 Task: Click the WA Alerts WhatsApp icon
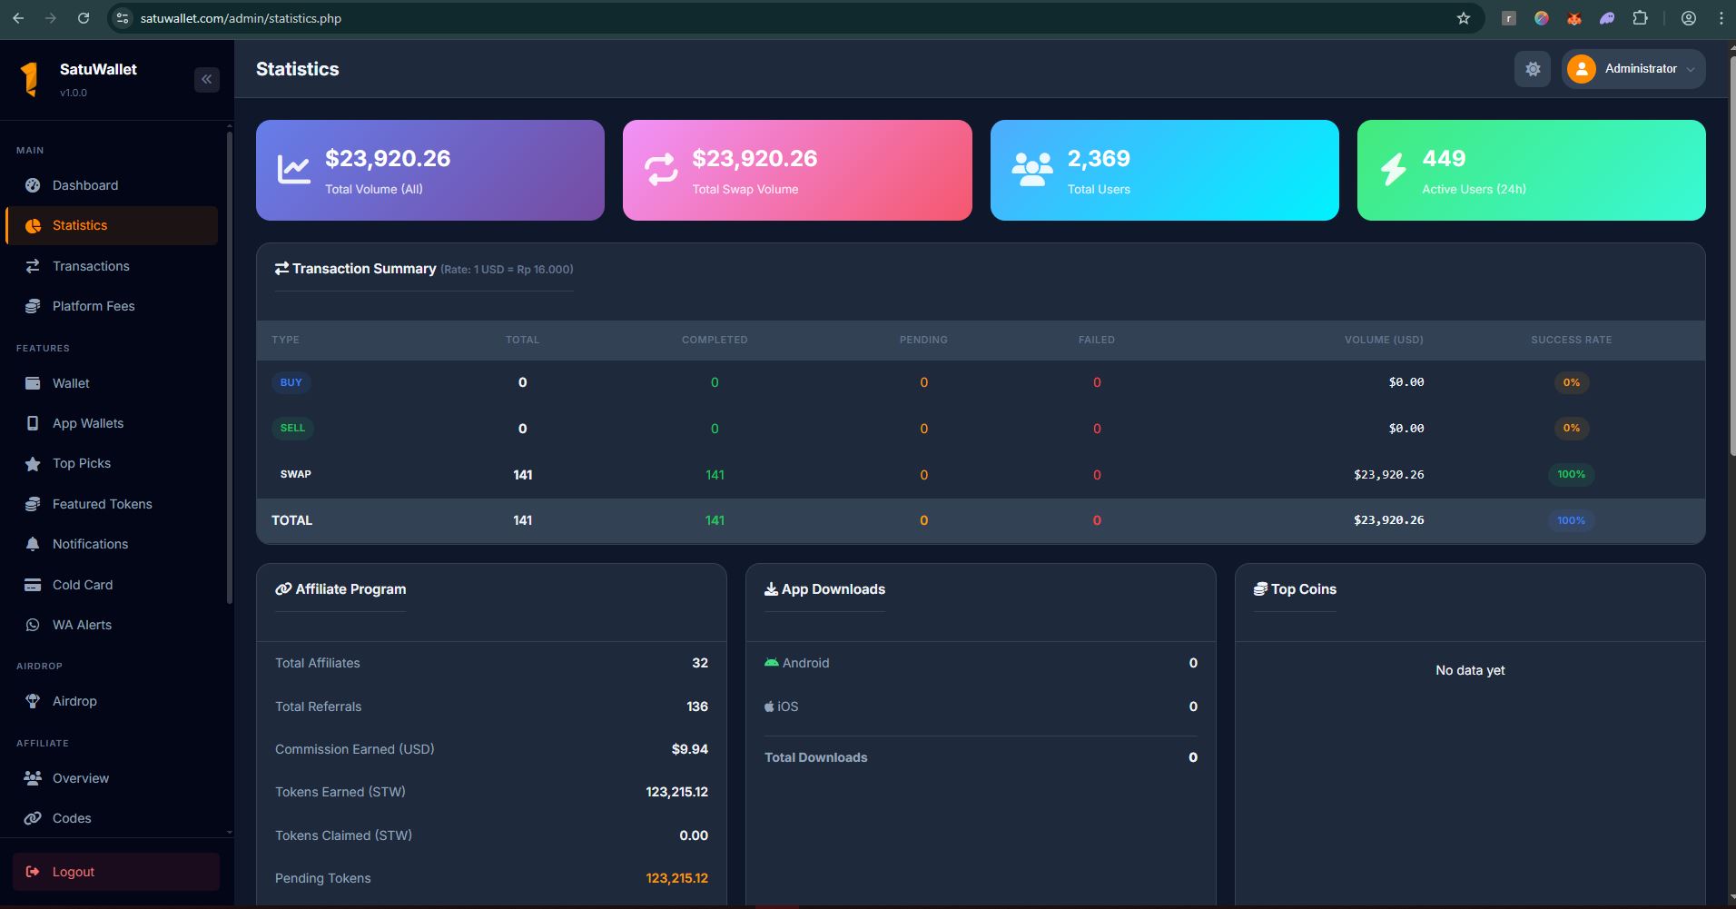[x=33, y=625]
